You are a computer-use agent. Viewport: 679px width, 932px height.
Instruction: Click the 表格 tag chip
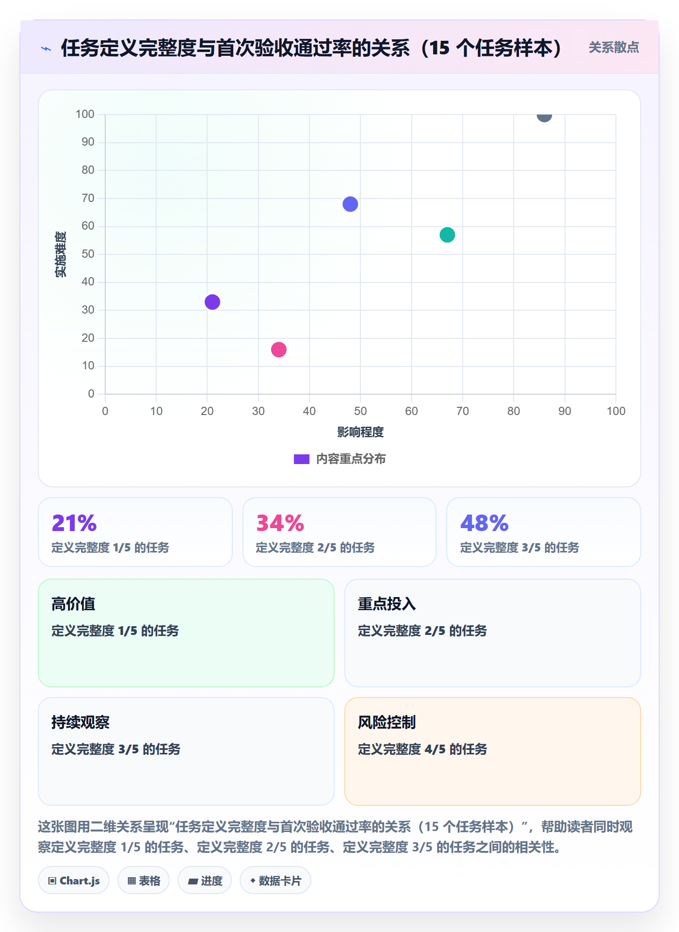click(x=144, y=881)
